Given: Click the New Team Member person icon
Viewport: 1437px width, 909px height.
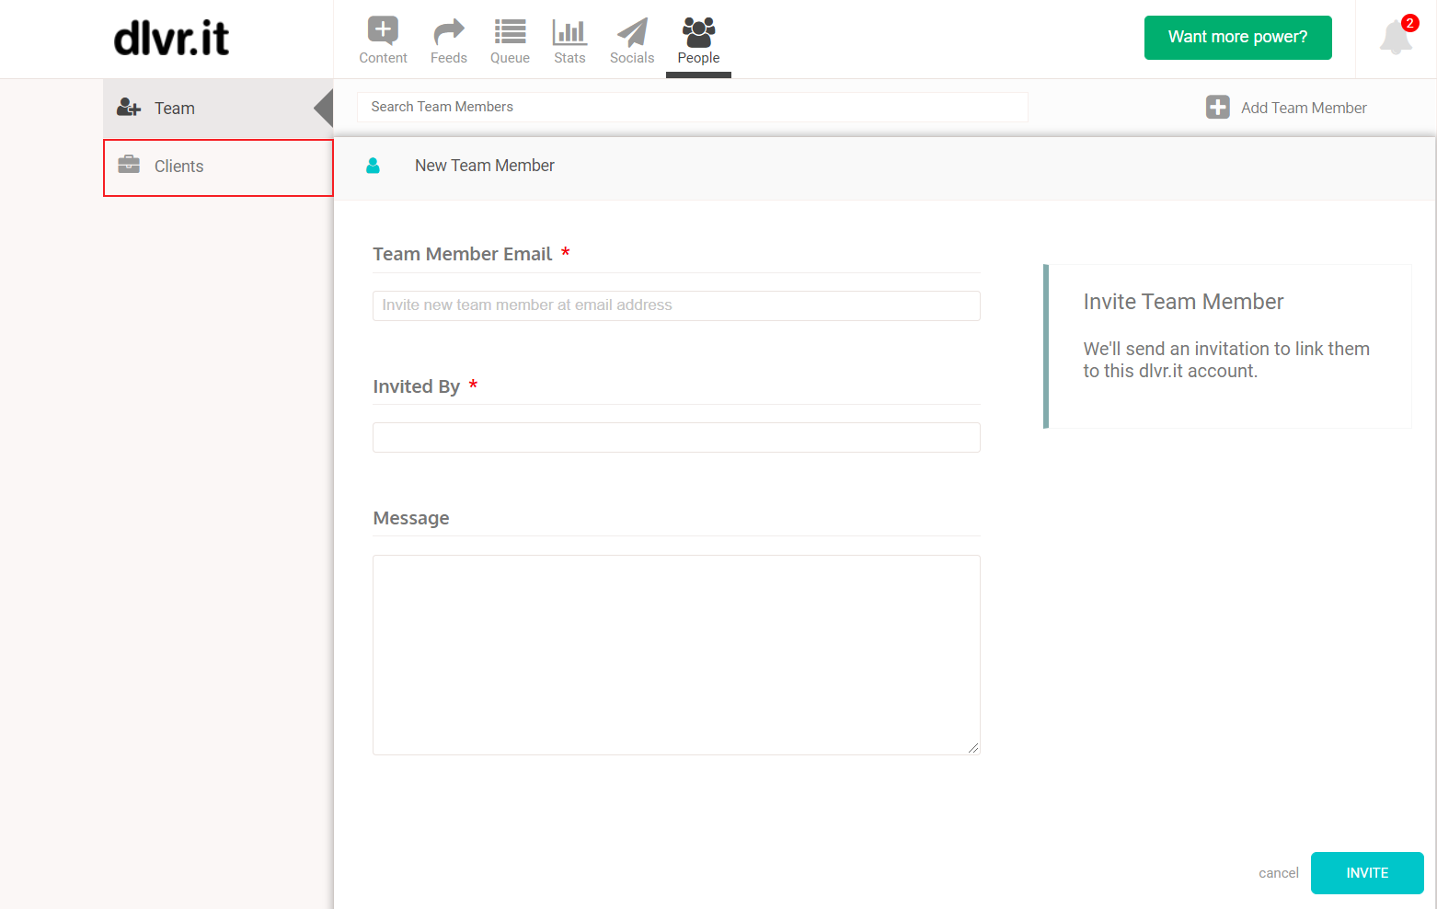Looking at the screenshot, I should [373, 166].
